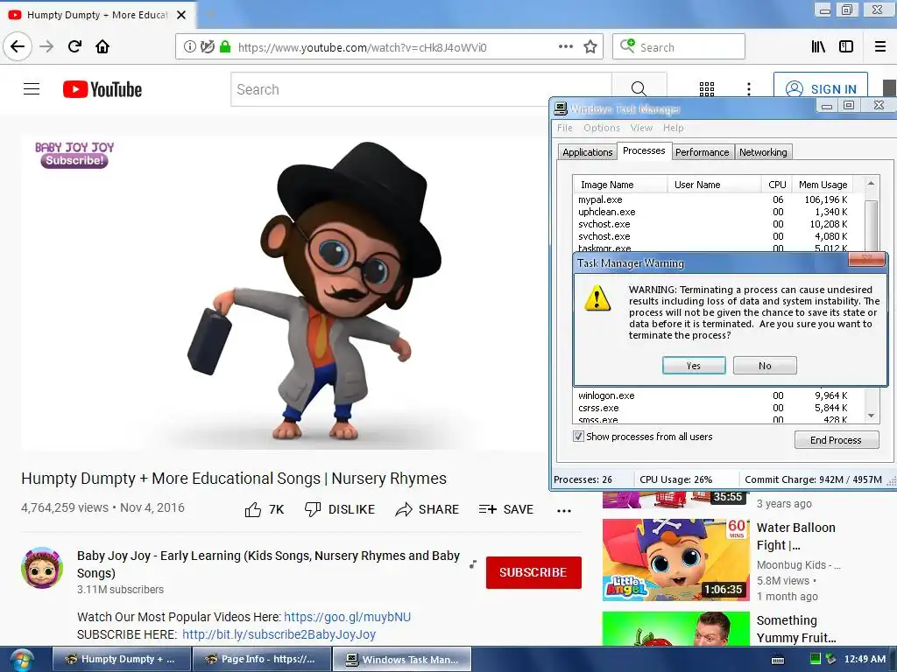Click the YouTube search magnifier button
The image size is (897, 672).
click(639, 89)
